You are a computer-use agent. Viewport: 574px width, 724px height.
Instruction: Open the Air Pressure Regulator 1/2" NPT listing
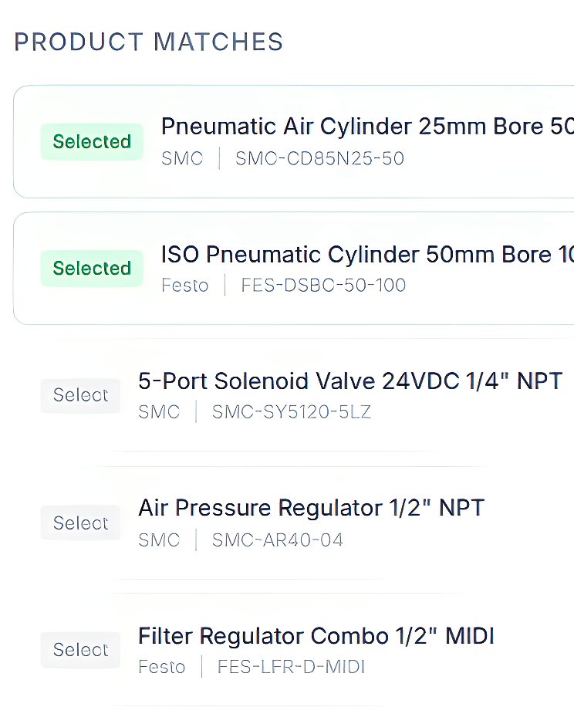[x=312, y=507]
